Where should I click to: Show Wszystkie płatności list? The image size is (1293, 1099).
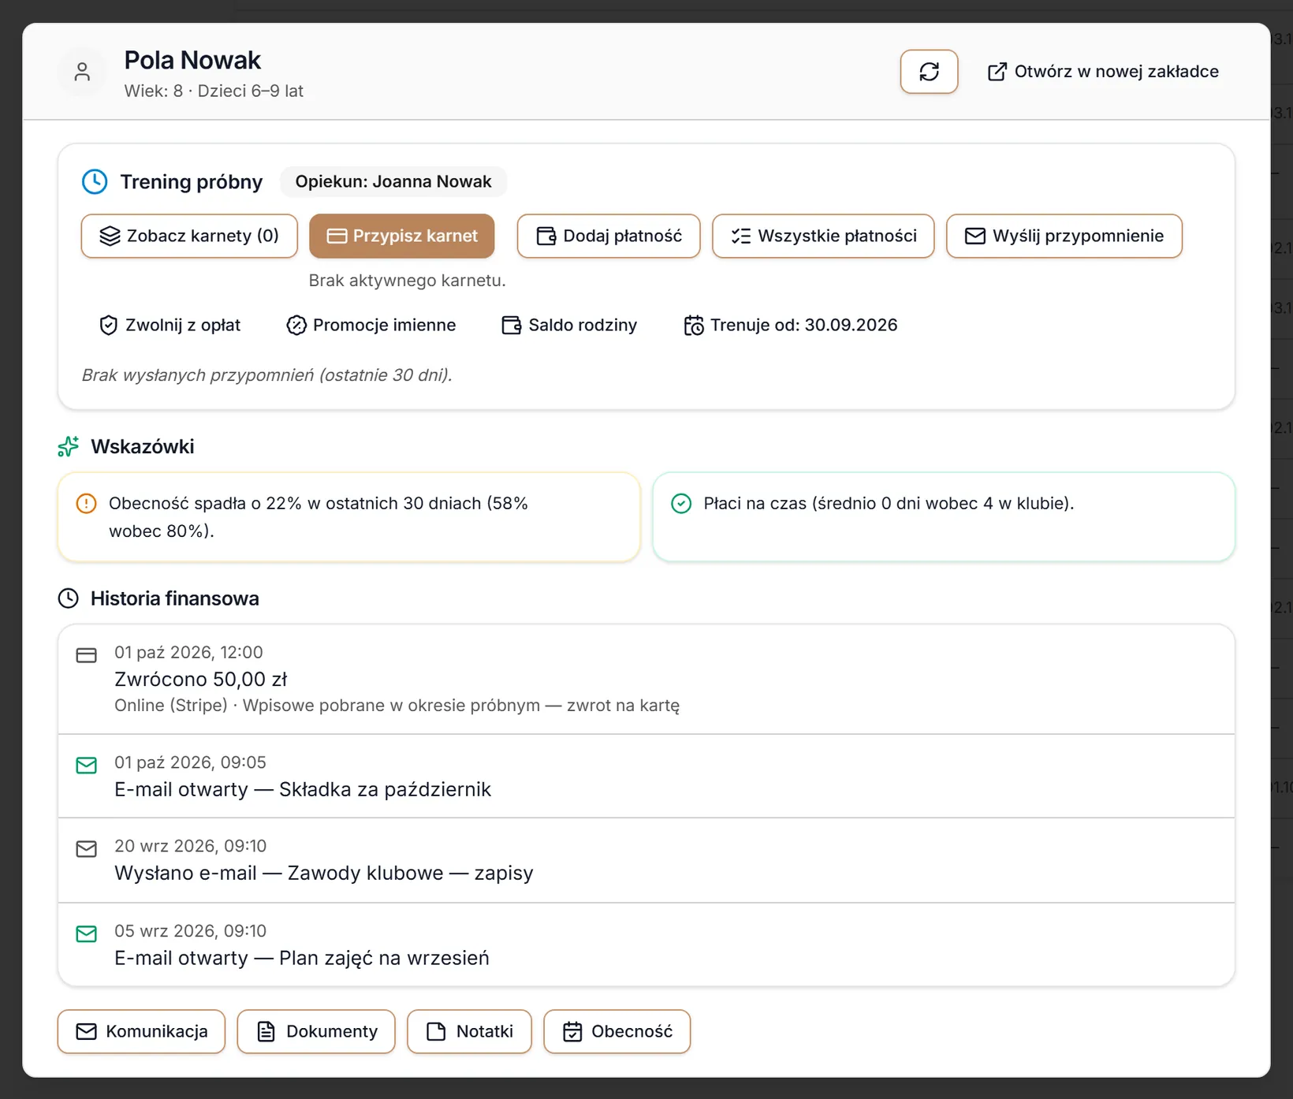tap(823, 236)
